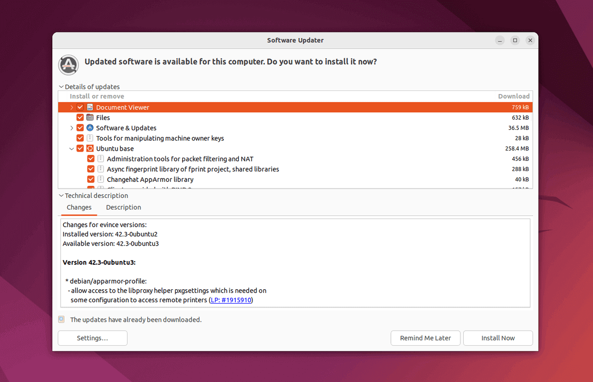Click the Software Updater logo icon
This screenshot has height=382, width=593.
click(x=68, y=64)
